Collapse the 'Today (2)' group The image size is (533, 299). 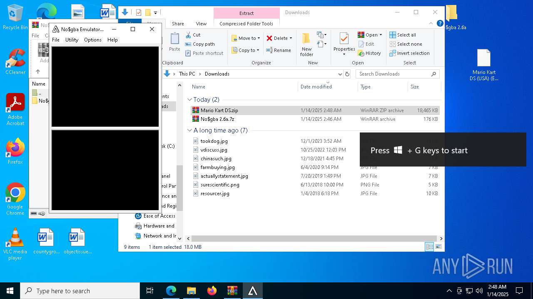pyautogui.click(x=189, y=100)
